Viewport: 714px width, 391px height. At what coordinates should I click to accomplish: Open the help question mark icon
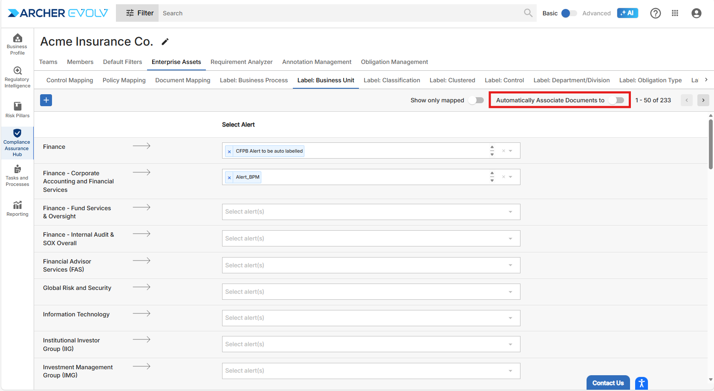(655, 13)
